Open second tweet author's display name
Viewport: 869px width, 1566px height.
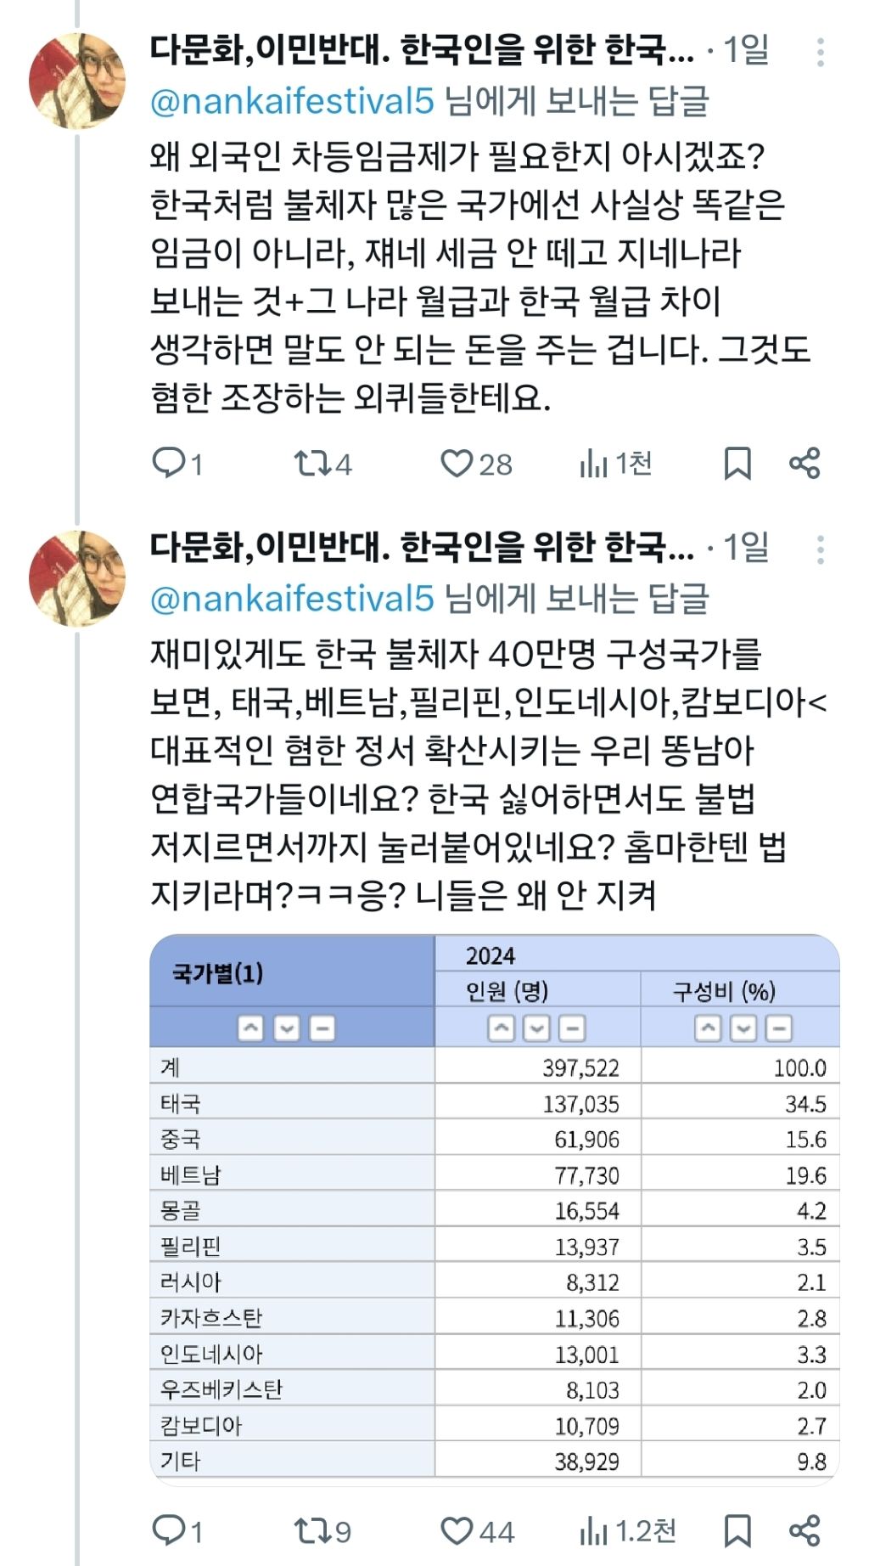click(x=421, y=548)
